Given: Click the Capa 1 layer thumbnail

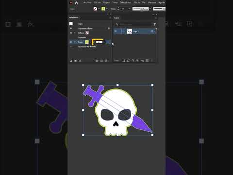Looking at the screenshot, I should (130, 31).
